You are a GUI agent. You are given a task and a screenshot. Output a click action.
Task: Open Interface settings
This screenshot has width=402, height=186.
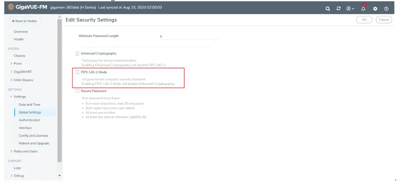tap(25, 128)
